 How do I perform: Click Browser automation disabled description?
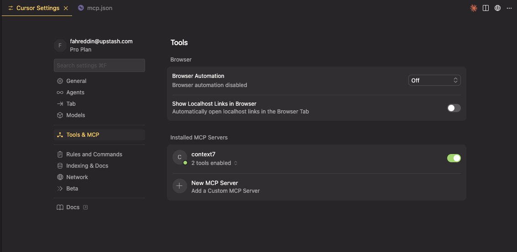click(x=209, y=85)
